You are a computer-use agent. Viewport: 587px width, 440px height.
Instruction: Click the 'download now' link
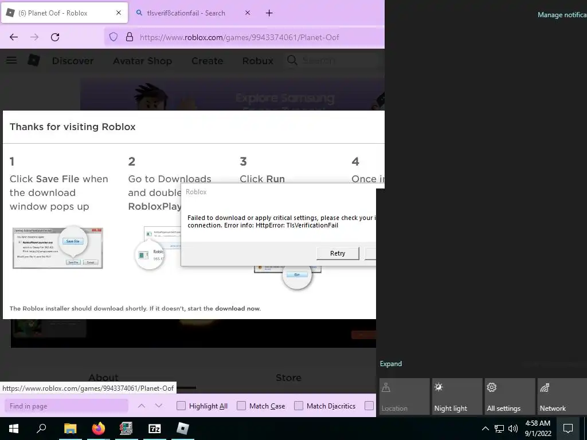pyautogui.click(x=237, y=309)
